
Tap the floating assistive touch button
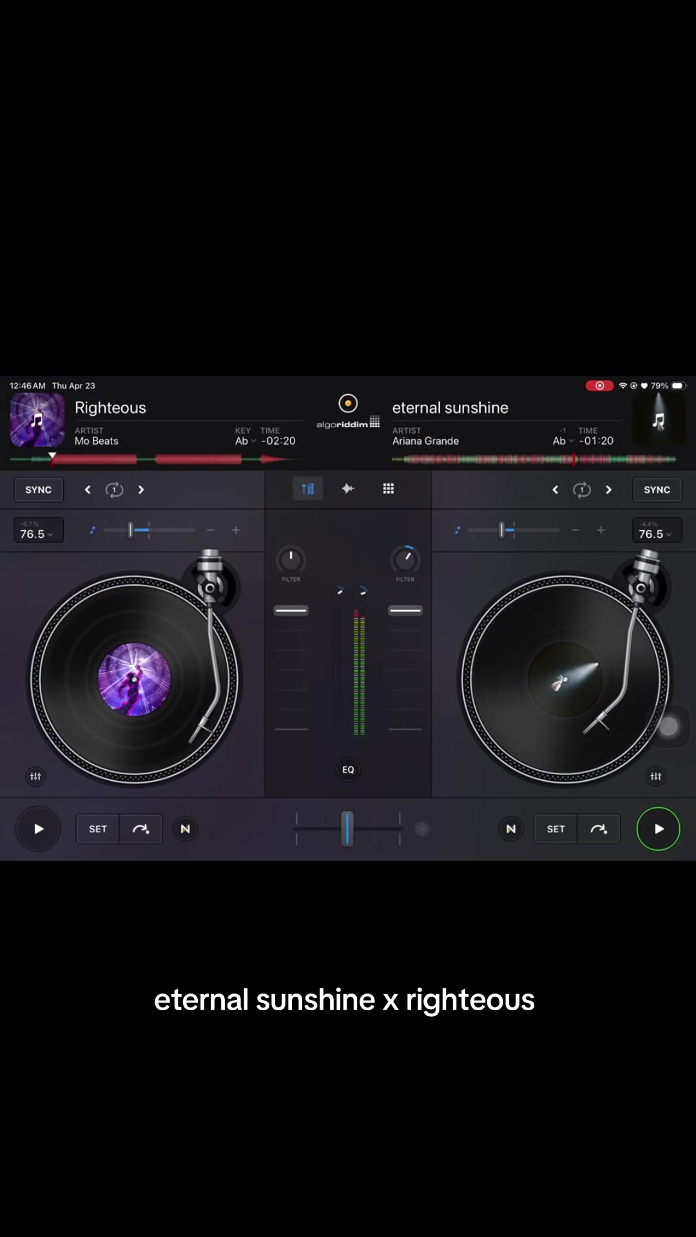[x=669, y=726]
